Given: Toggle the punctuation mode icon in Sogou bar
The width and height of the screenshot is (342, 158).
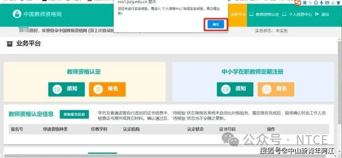Looking at the screenshot, I should pyautogui.click(x=310, y=3).
